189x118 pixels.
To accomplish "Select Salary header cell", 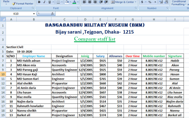I will pos(100,56).
